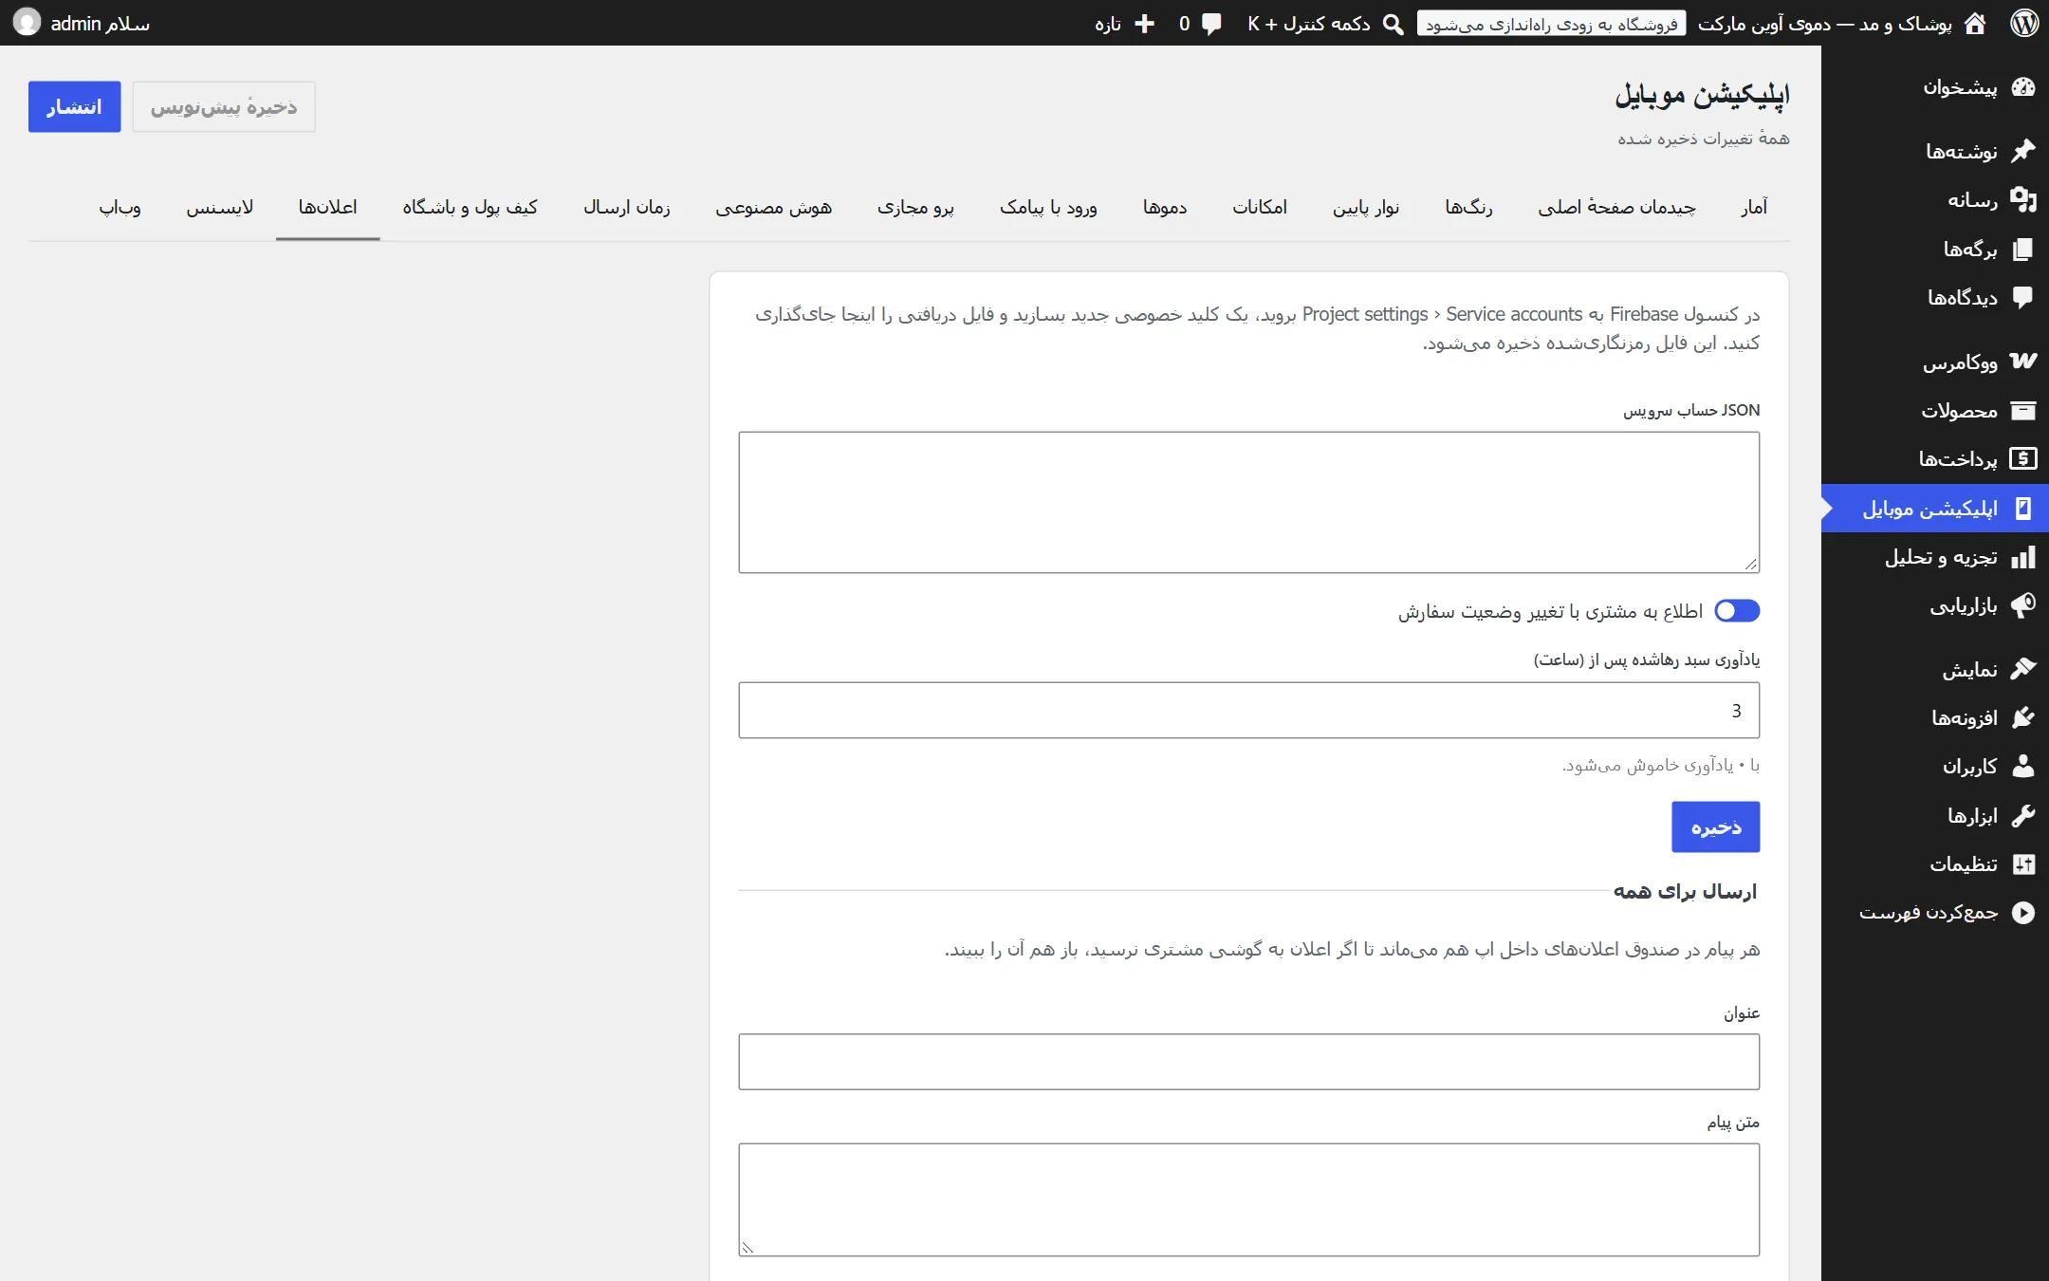Click the comment icon for دیدگاه‌ها

[2023, 297]
